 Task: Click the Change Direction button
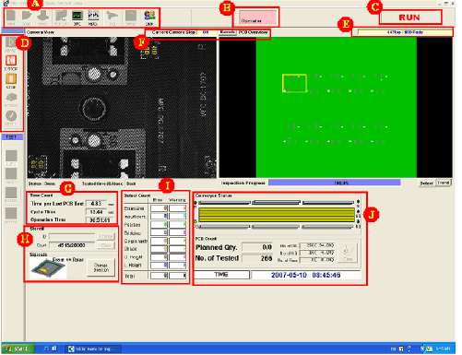tap(101, 267)
